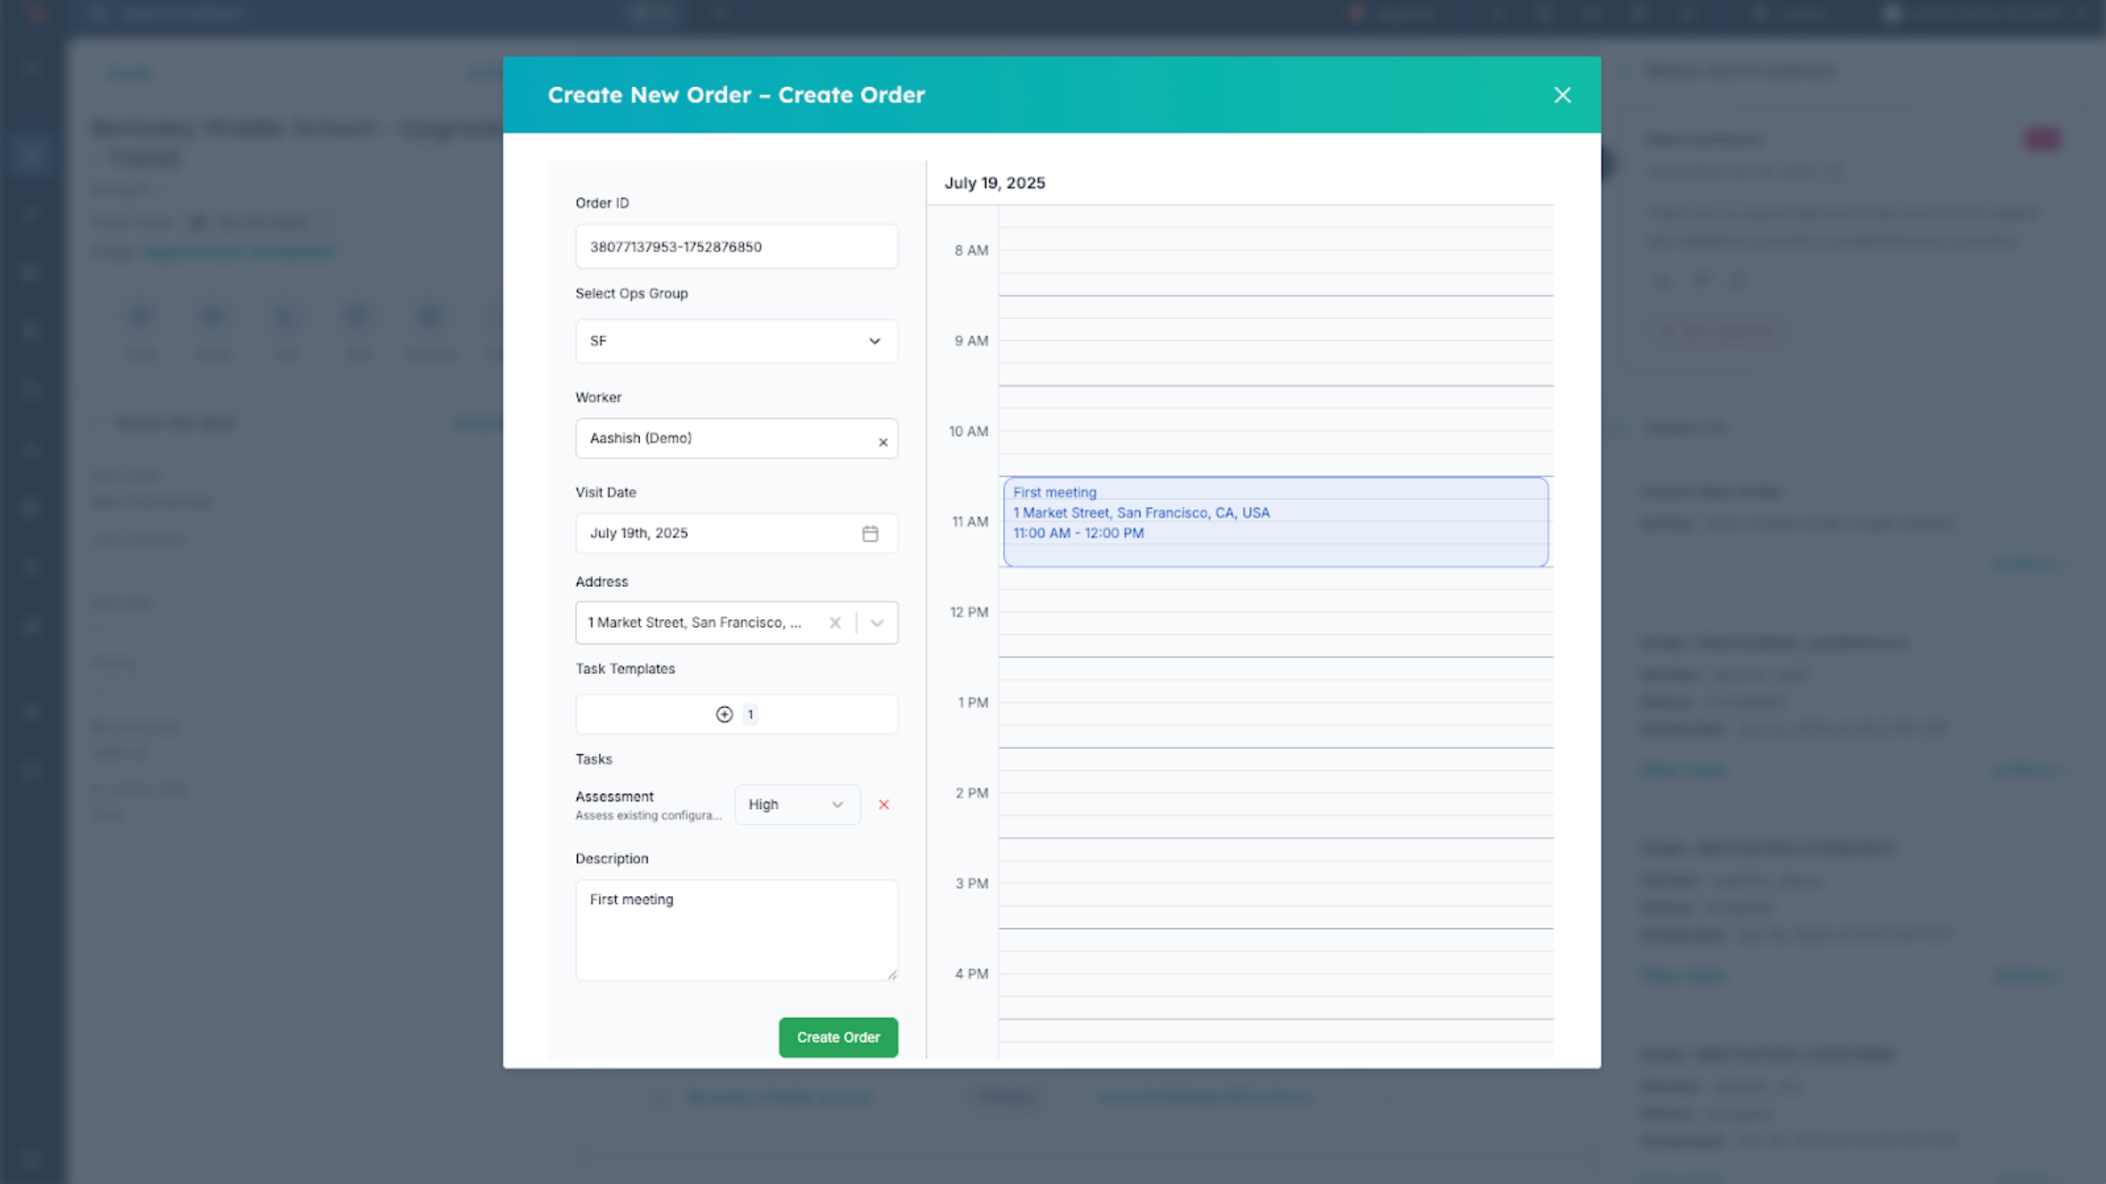
Task: Remove the Assessment task with the red X
Action: point(884,805)
